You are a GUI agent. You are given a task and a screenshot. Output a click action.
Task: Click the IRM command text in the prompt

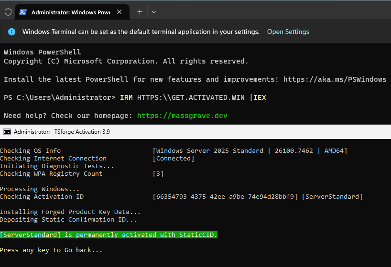(126, 97)
